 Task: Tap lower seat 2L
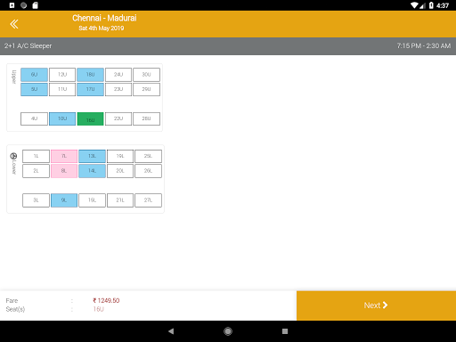click(36, 171)
